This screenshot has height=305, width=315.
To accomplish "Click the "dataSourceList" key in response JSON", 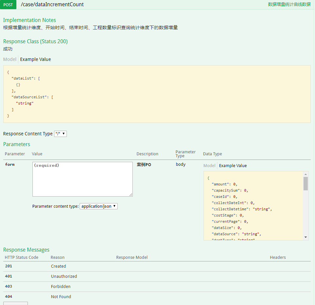I will click(29, 97).
